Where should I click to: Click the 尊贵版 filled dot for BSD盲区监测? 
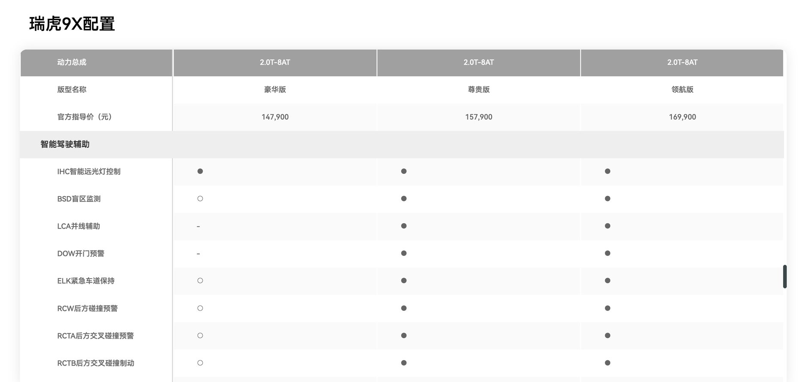[x=404, y=199]
